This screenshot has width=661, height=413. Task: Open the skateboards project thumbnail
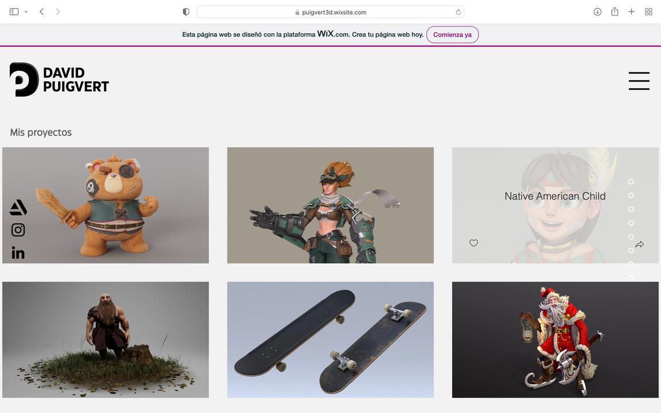330,340
